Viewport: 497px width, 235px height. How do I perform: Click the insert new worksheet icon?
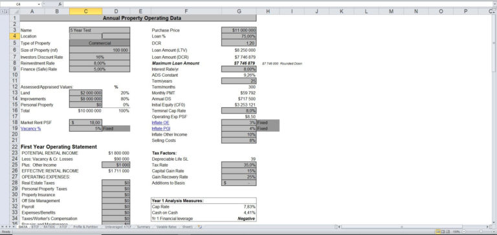[x=200, y=227]
